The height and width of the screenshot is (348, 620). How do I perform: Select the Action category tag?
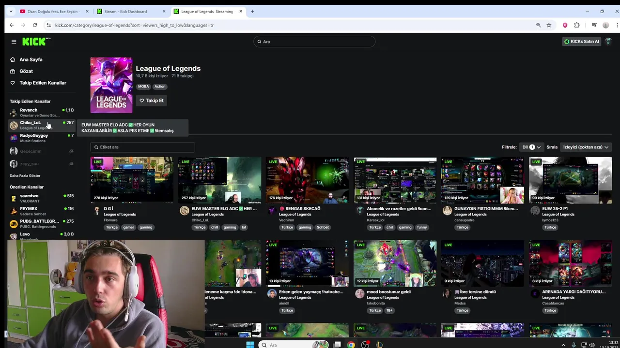click(160, 87)
